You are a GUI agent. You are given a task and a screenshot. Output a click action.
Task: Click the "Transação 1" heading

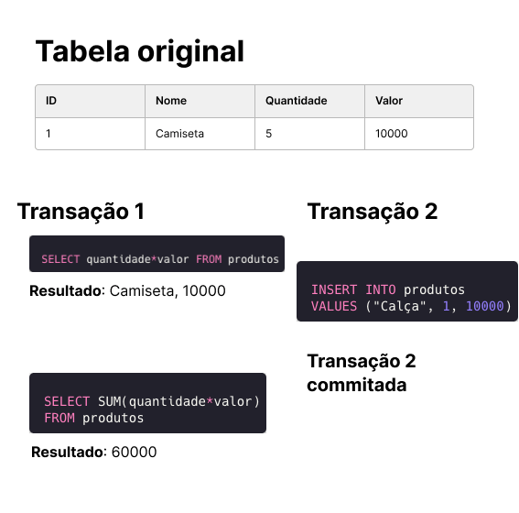coord(81,212)
